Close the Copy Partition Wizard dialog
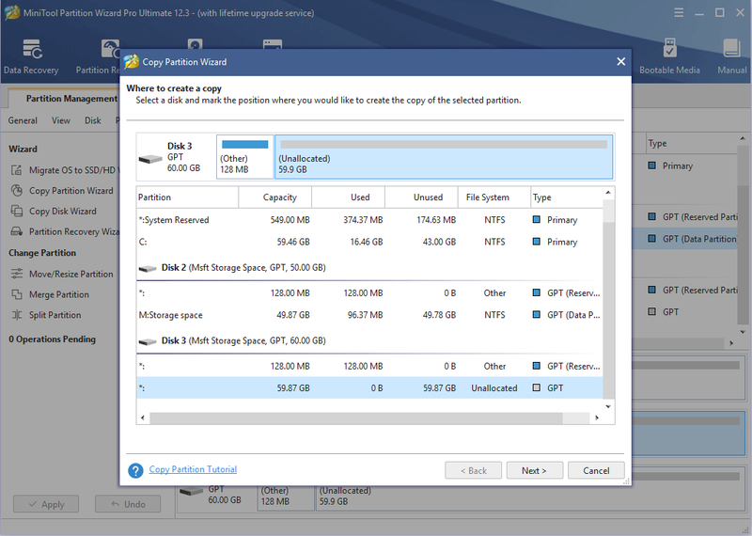 (620, 62)
